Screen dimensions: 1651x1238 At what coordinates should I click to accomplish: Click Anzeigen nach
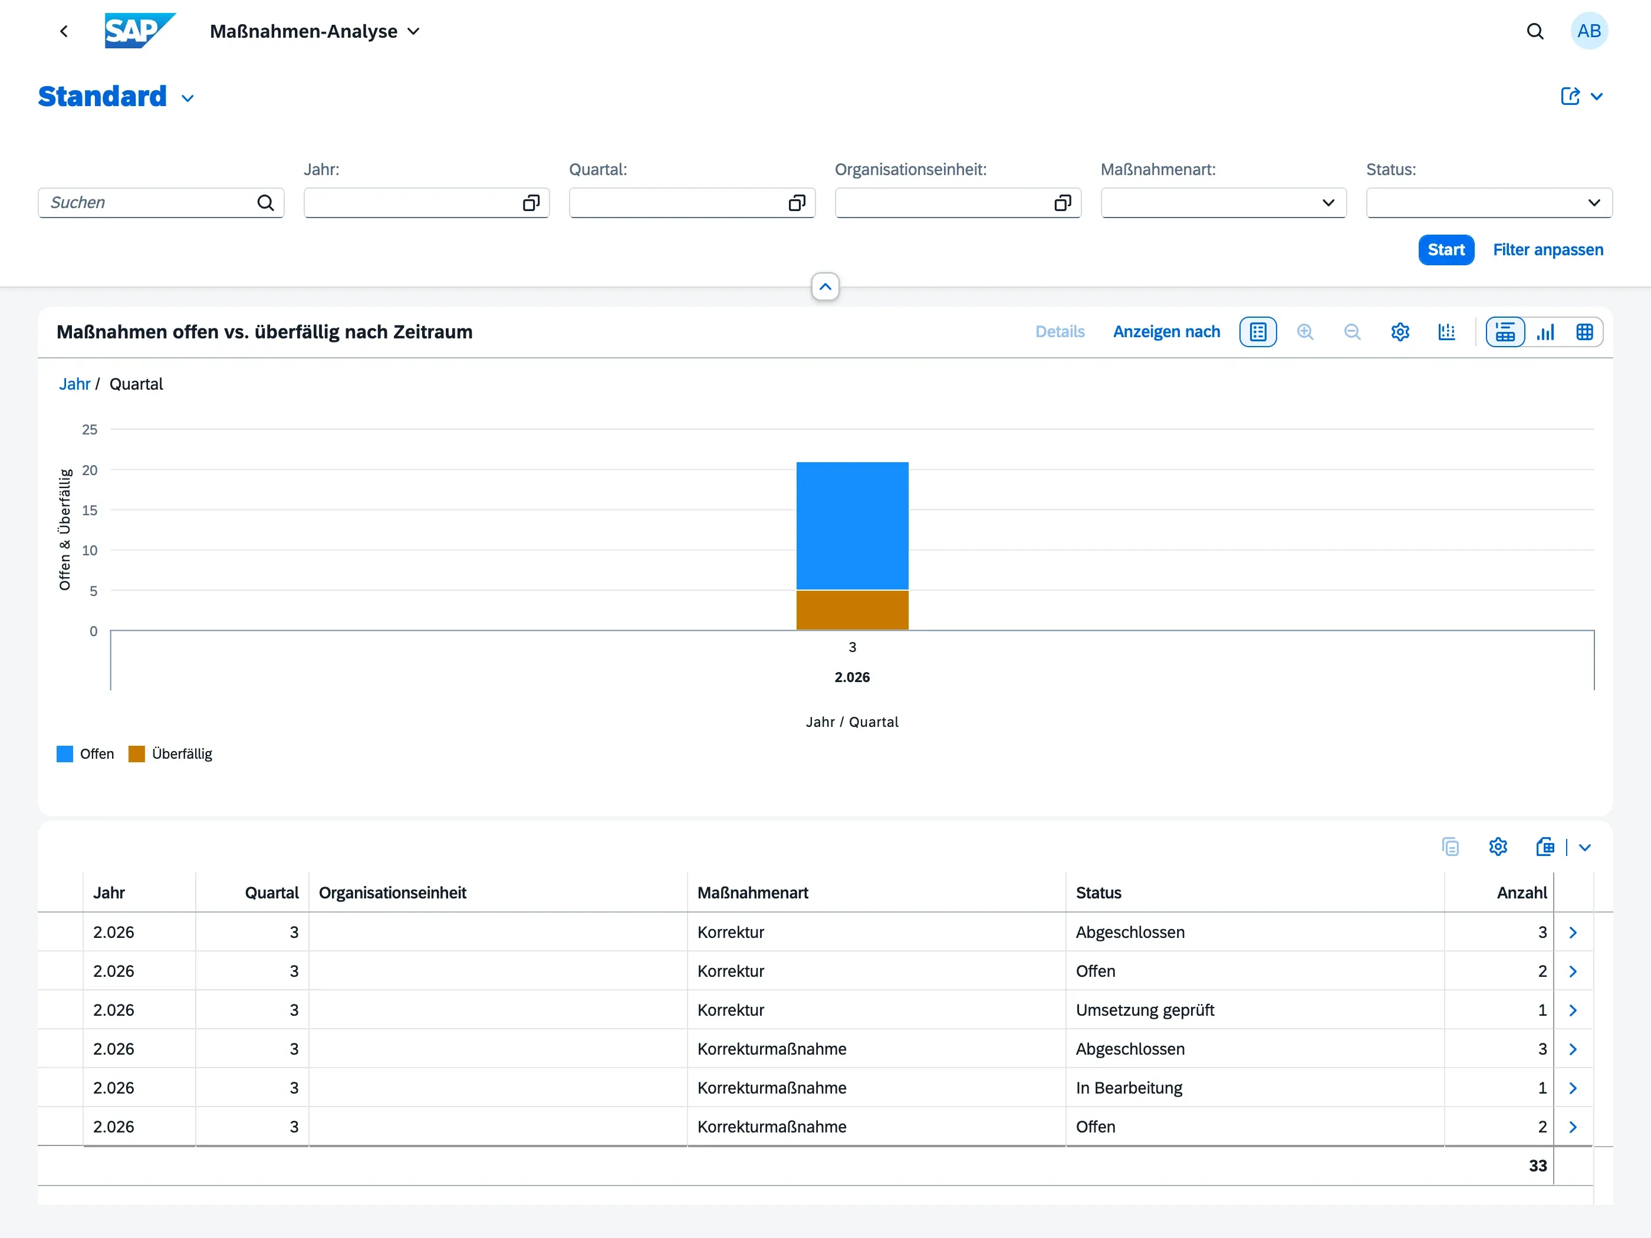pyautogui.click(x=1166, y=332)
